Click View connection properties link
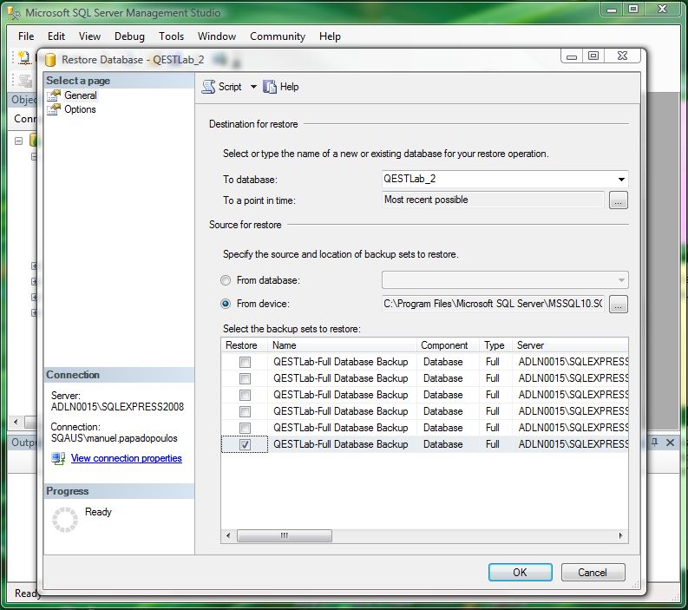The height and width of the screenshot is (610, 688). 126,459
